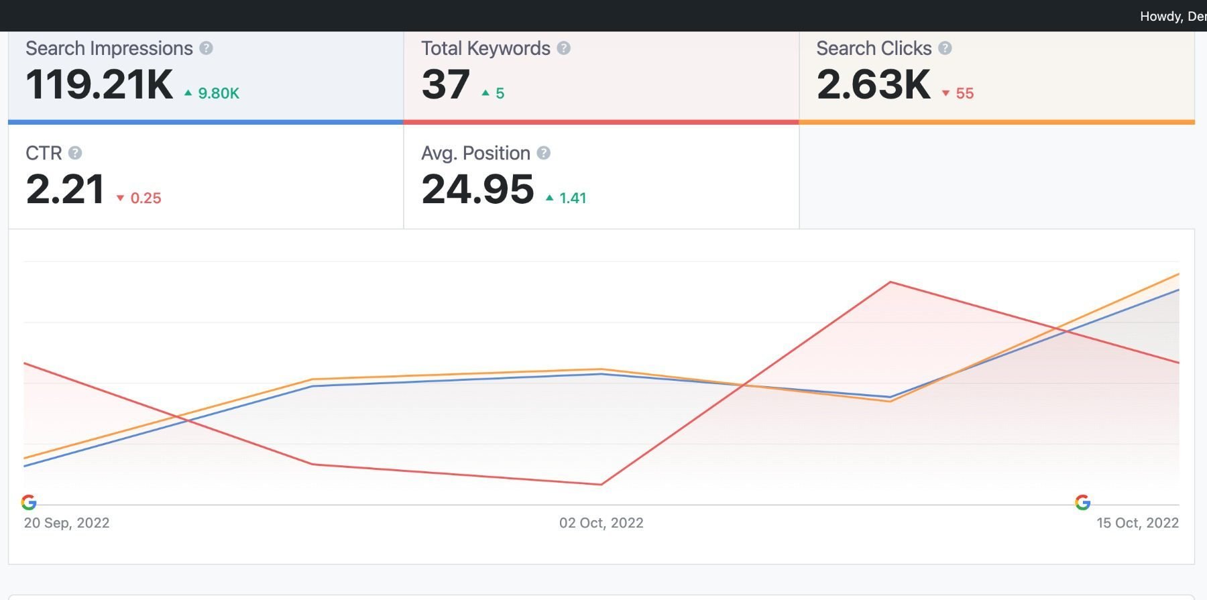
Task: Click the blue bar under Search Impressions
Action: [205, 122]
